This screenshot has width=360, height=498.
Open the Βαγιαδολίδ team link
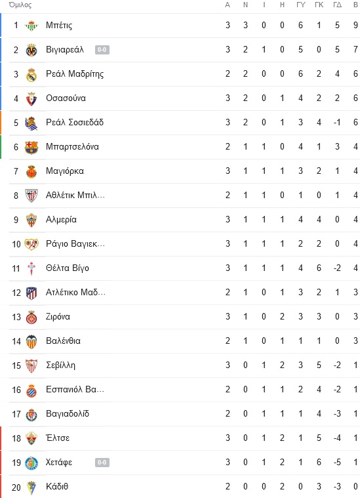(68, 414)
